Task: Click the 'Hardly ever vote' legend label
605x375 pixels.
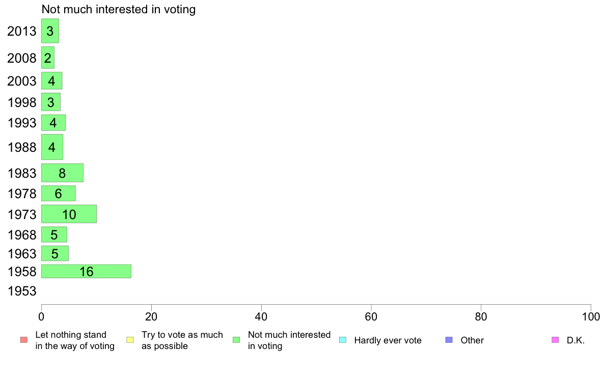Action: click(x=388, y=340)
